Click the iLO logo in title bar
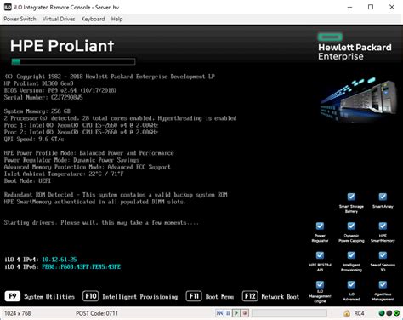 pyautogui.click(x=8, y=7)
